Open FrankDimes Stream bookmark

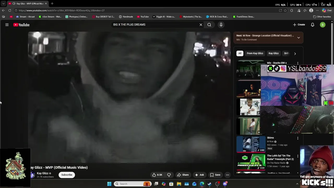click(x=244, y=17)
